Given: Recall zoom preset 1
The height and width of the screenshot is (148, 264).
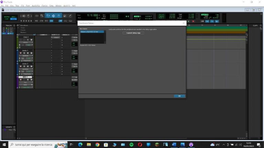Looking at the screenshot, I should (21, 21).
